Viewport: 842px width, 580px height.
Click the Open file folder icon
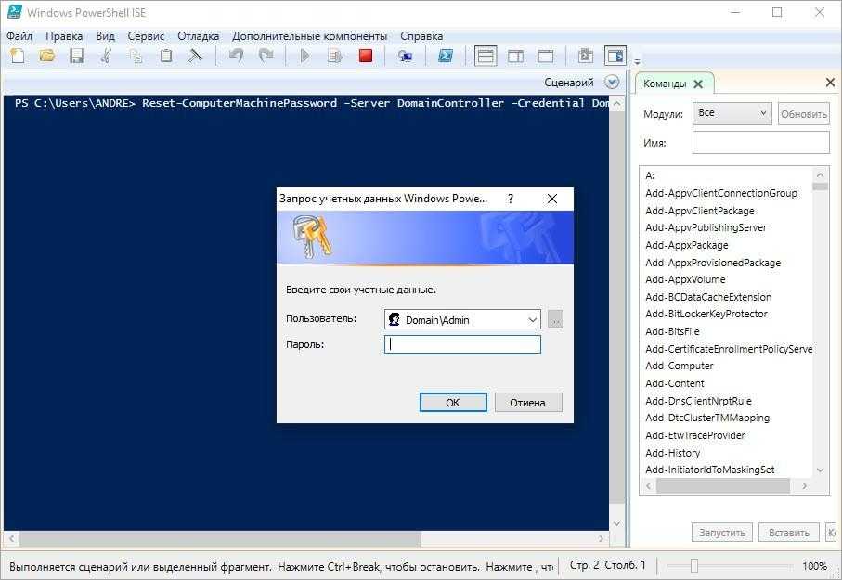[x=46, y=57]
